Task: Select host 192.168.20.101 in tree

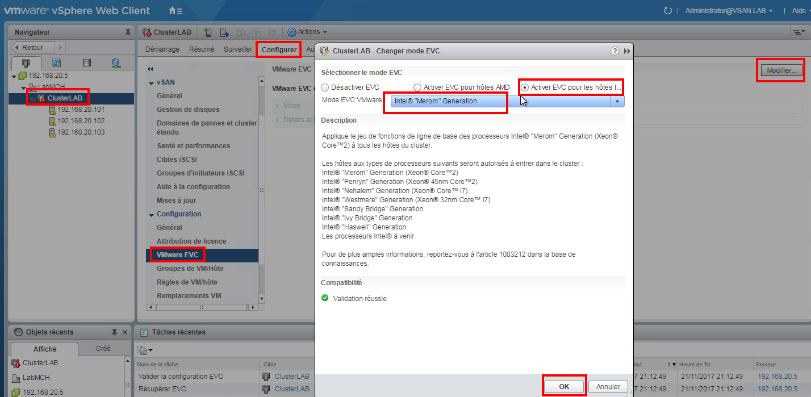Action: pyautogui.click(x=81, y=110)
